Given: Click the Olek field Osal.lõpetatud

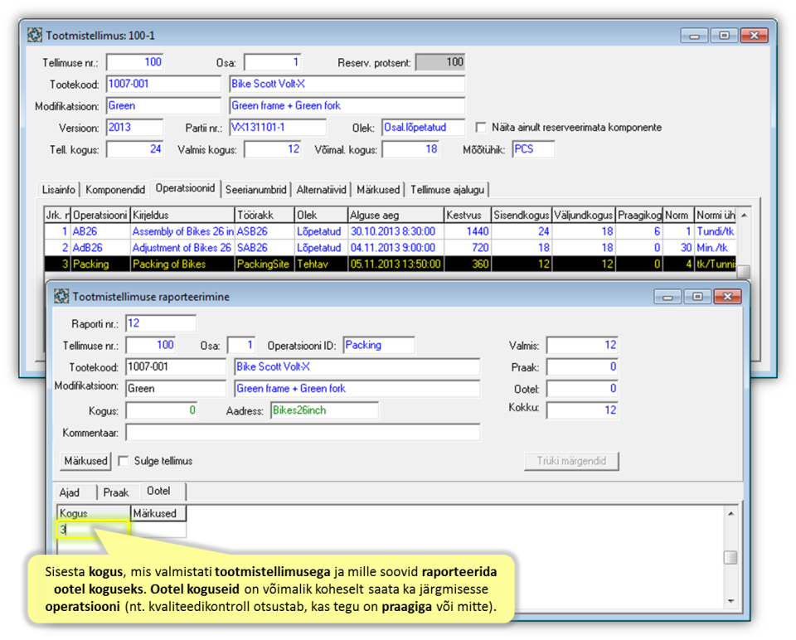Looking at the screenshot, I should (423, 128).
